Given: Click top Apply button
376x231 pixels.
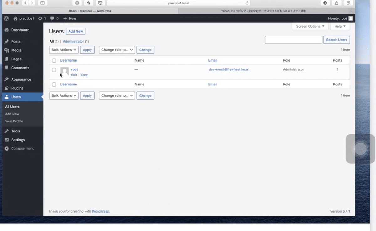Looking at the screenshot, I should (x=87, y=50).
